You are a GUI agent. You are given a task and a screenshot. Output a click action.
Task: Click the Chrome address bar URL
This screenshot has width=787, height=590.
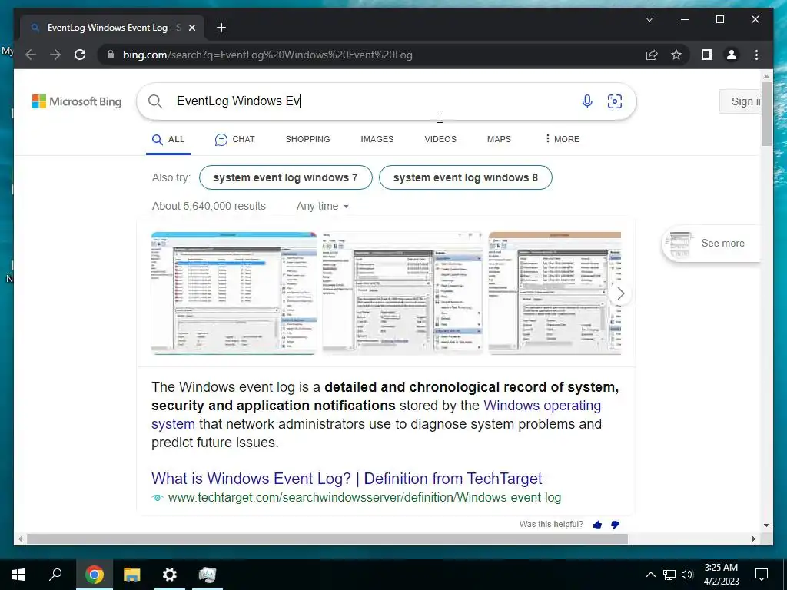point(267,55)
